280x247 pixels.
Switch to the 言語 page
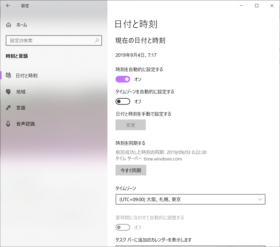click(x=21, y=107)
